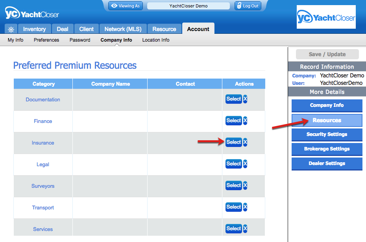This screenshot has height=242, width=366.
Task: Click the Services category link
Action: coord(43,229)
